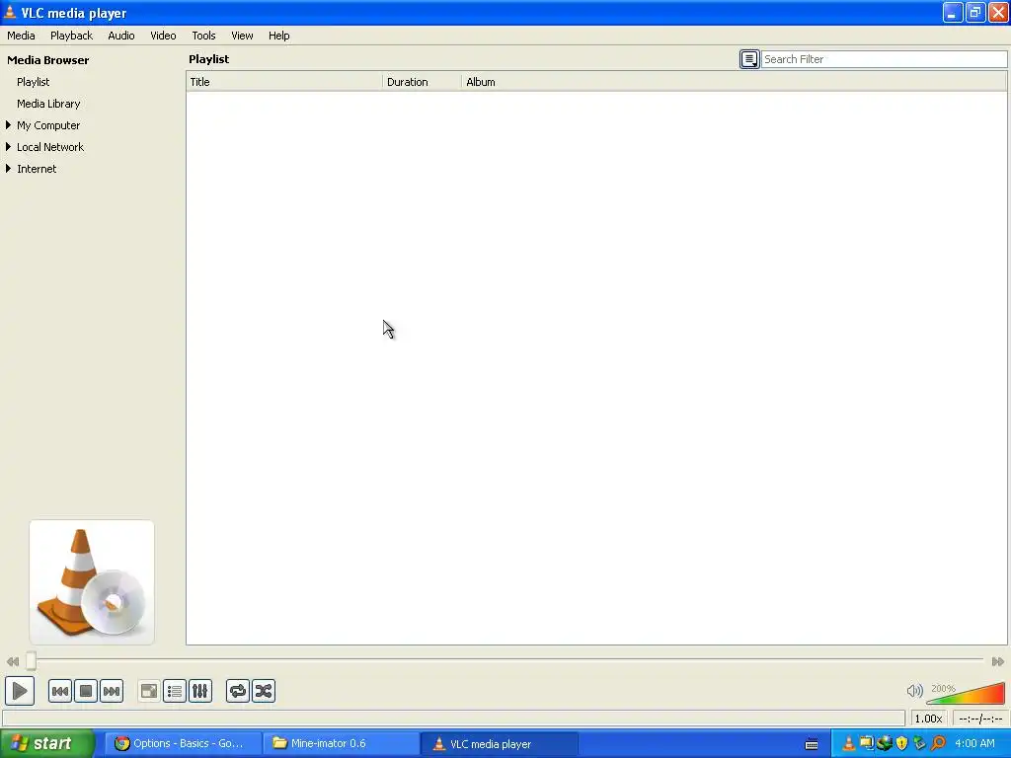Toggle the playlist view button
Image resolution: width=1011 pixels, height=758 pixels.
[x=175, y=691]
